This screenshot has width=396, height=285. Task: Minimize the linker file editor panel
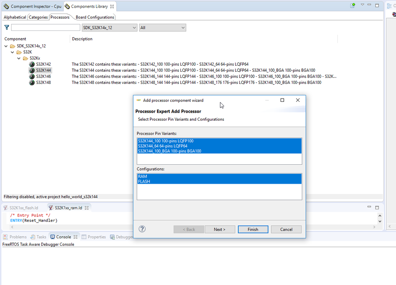tap(369, 207)
